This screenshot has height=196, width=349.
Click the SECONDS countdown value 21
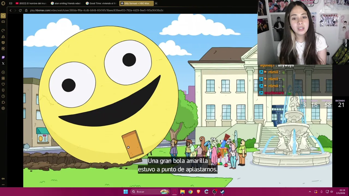pos(341,105)
